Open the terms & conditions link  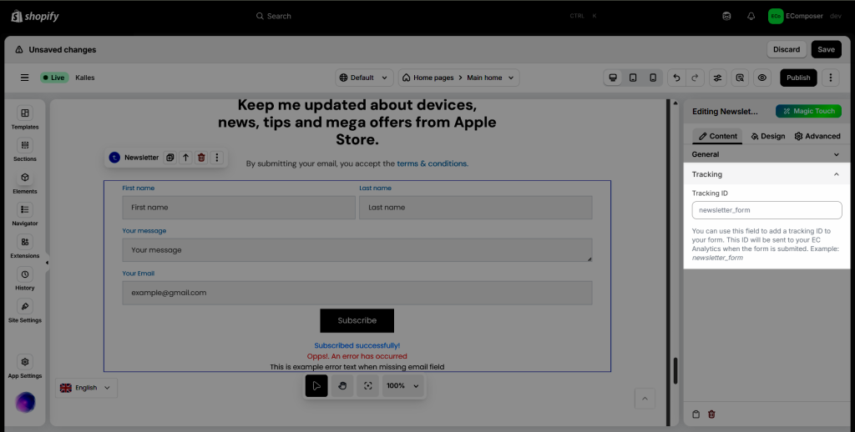pos(432,163)
